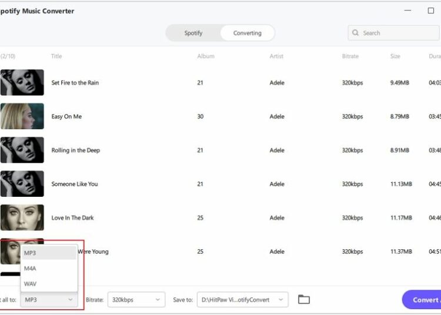Viewport: 441px width, 315px height.
Task: Click album 25 of Love In The Dark
Action: pos(201,218)
